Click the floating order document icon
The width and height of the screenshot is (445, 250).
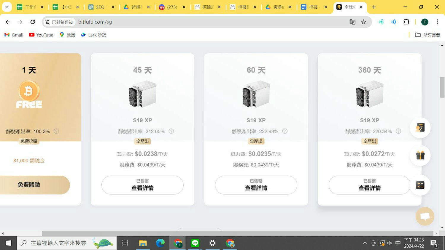(420, 127)
